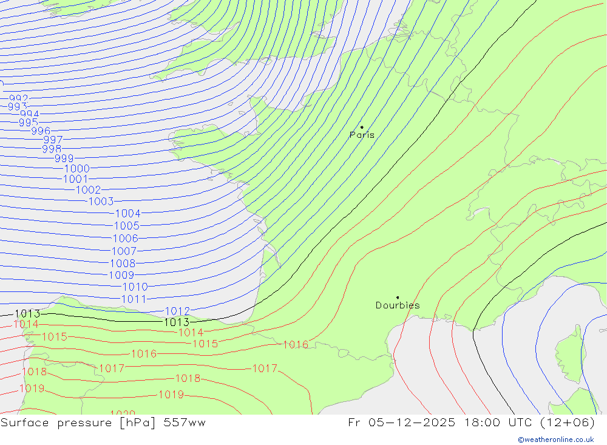The image size is (607, 445).
Task: Click the 1000 isobar label
Action: [x=76, y=169]
